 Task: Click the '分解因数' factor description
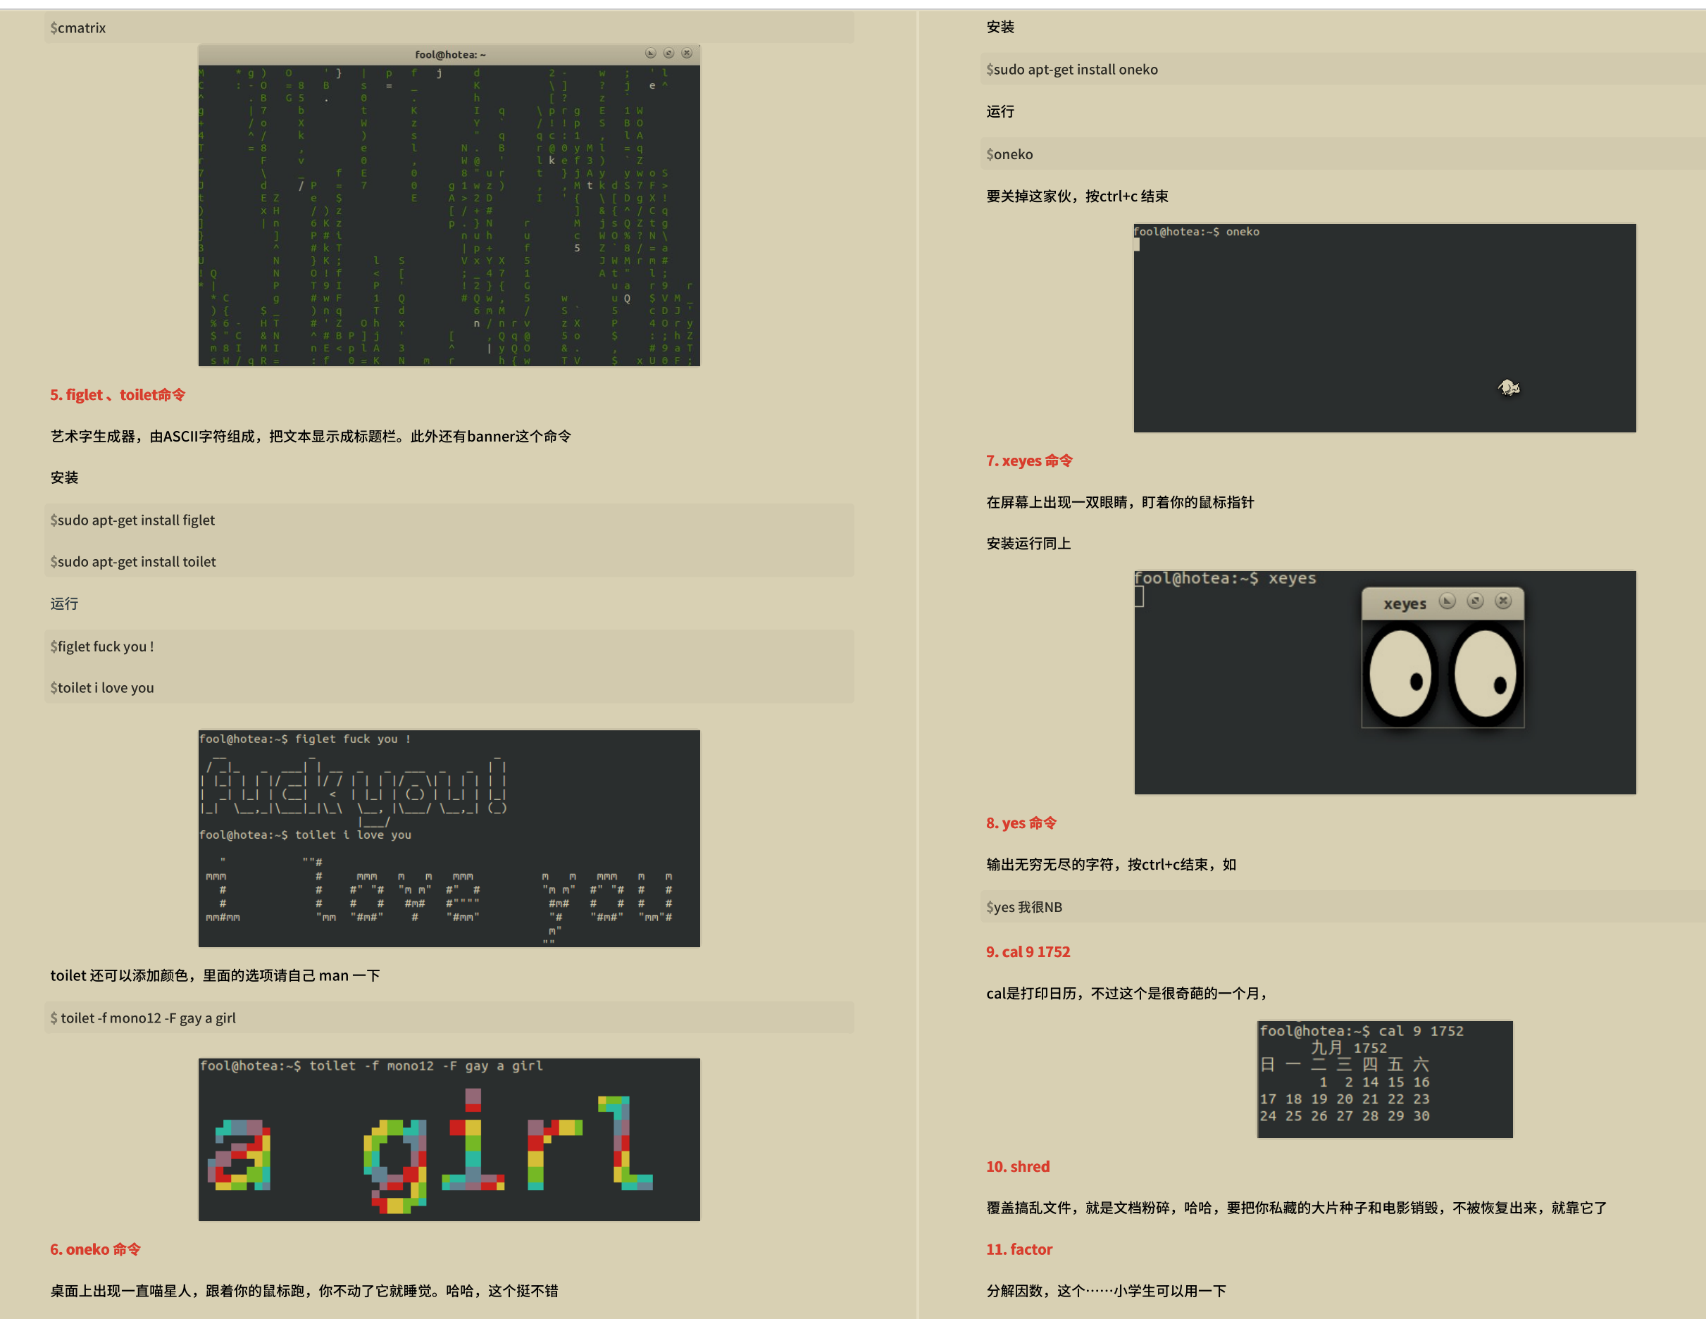(1106, 1290)
